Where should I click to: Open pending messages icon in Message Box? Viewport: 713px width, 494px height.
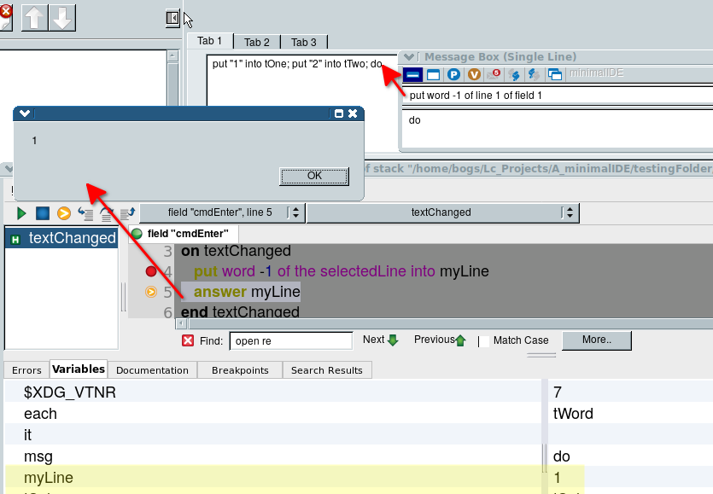click(494, 74)
